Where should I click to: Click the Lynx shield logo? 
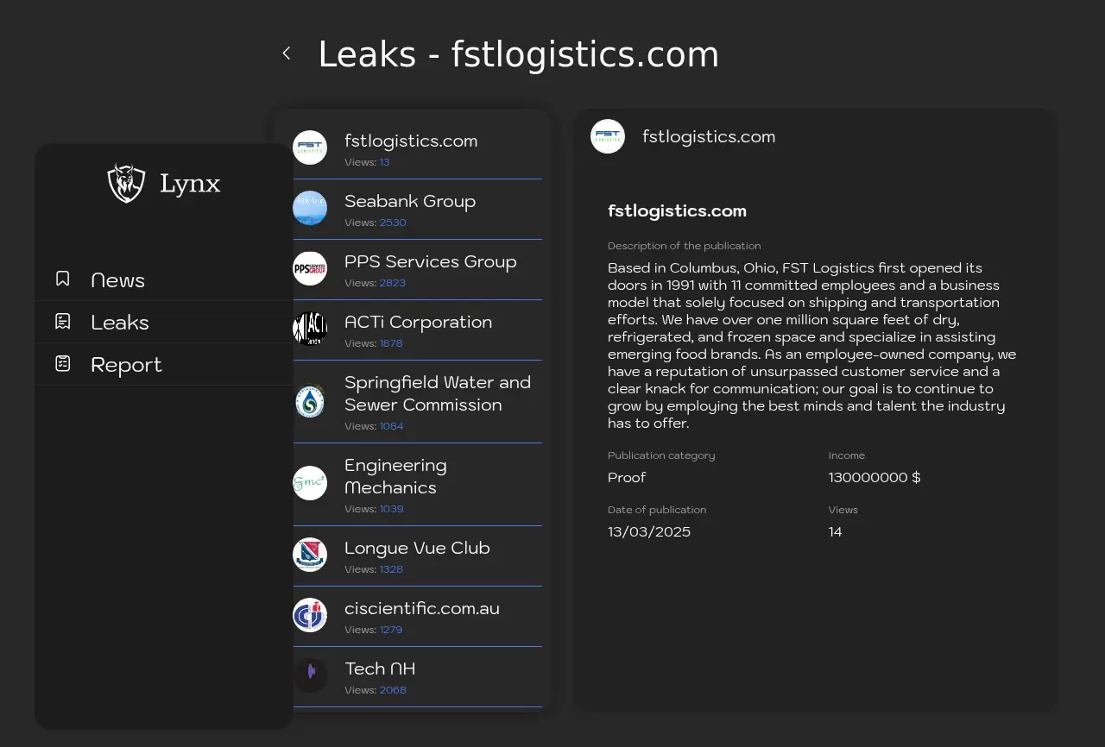point(126,183)
